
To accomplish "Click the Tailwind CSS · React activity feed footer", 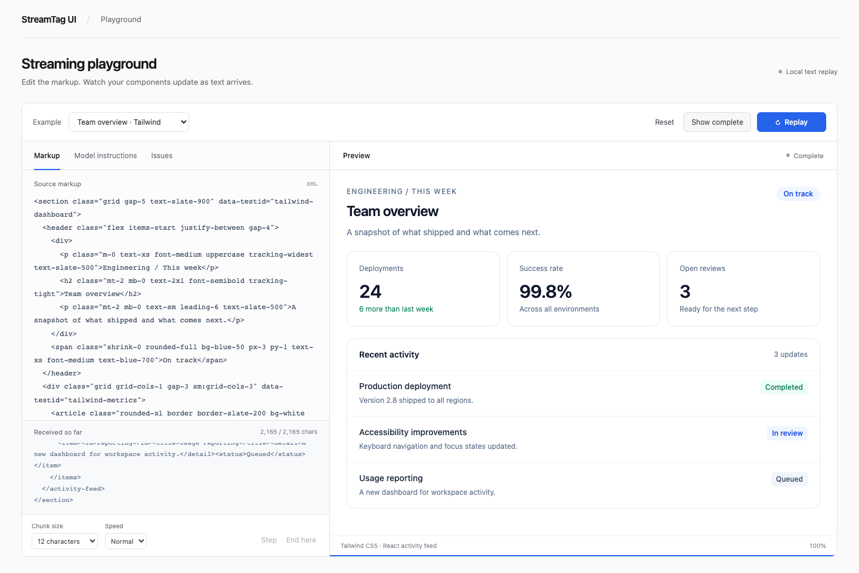I will [x=388, y=546].
